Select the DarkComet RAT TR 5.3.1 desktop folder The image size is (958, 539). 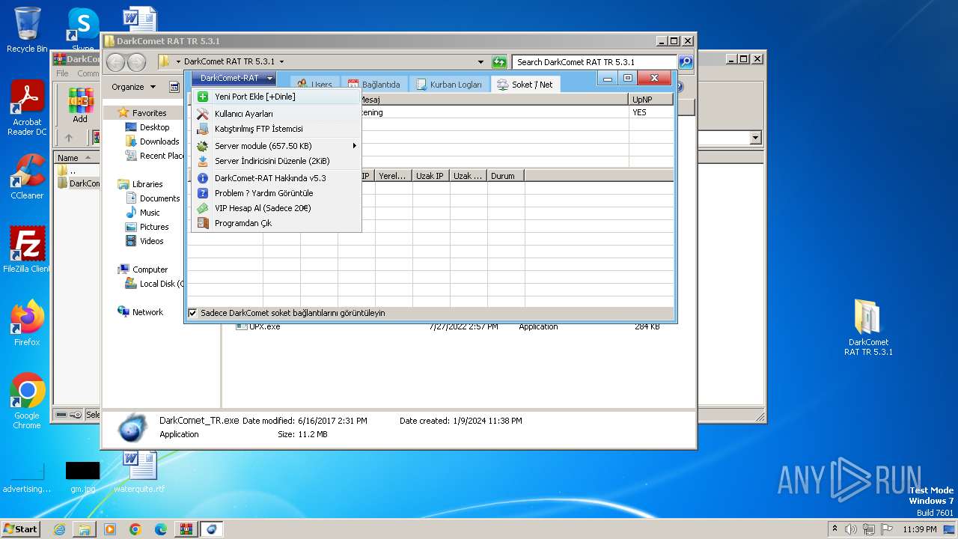click(x=868, y=327)
